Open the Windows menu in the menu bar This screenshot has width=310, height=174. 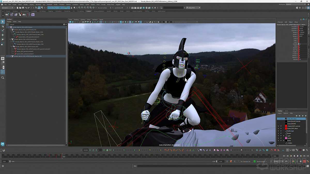(x=38, y=4)
